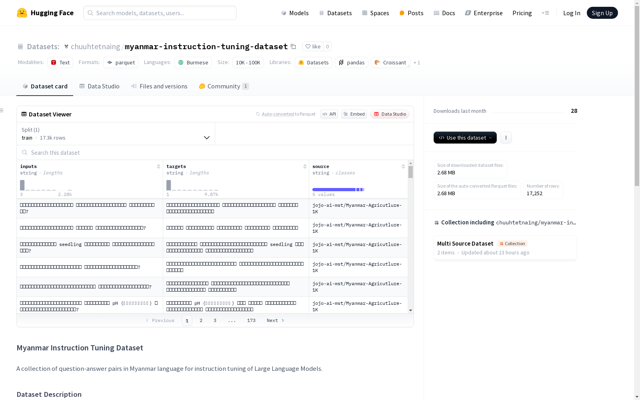Open the Models menu

(x=295, y=13)
